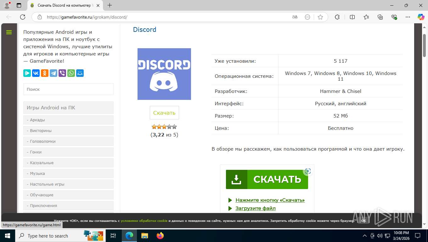Open the Приключения category
The width and height of the screenshot is (428, 242).
(x=68, y=205)
